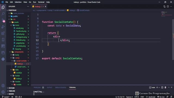
Task: Open the Accounts icon in activity bar
Action: click(x=3, y=85)
